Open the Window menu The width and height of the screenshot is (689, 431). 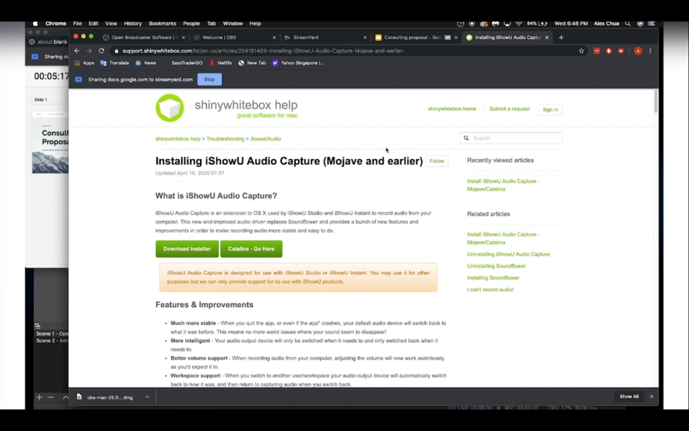tap(232, 24)
